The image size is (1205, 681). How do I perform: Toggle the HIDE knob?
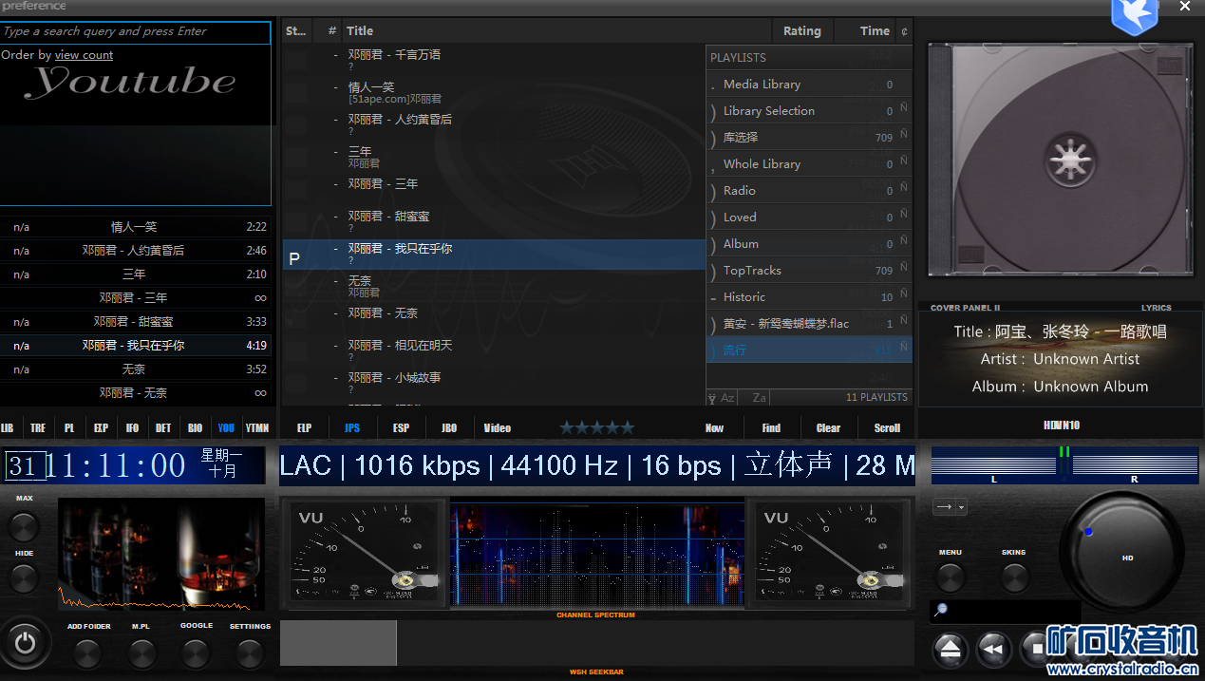[x=24, y=578]
